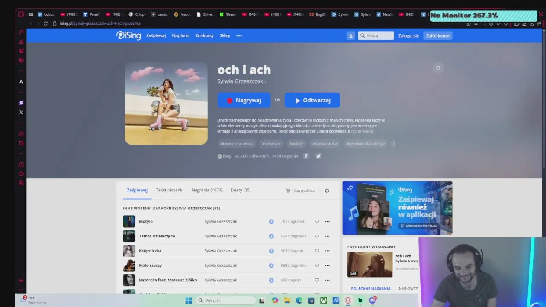Image resolution: width=546 pixels, height=307 pixels.
Task: Focus the Szukaj search field
Action: (376, 36)
